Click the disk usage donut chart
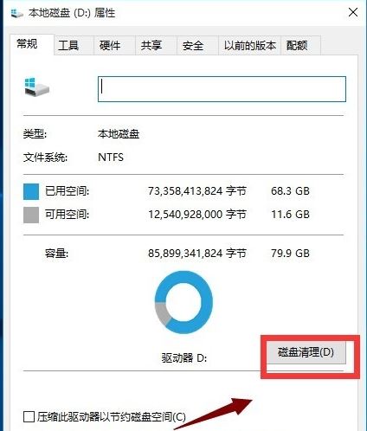 pyautogui.click(x=183, y=302)
